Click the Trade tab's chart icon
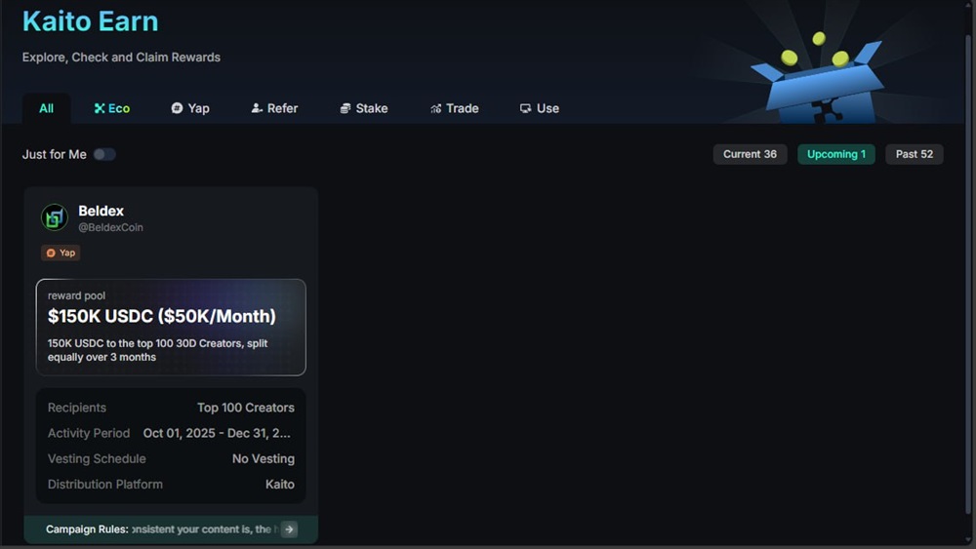Screen dimensions: 976x549 [x=435, y=108]
